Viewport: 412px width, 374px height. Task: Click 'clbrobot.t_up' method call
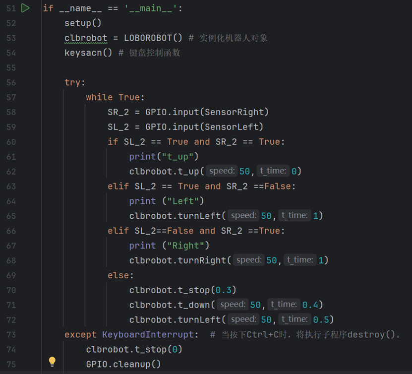coord(164,172)
